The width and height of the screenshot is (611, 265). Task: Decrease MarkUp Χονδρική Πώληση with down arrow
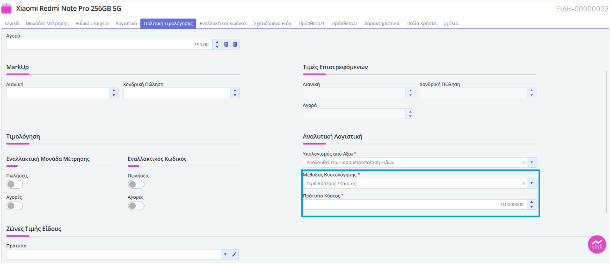(235, 95)
